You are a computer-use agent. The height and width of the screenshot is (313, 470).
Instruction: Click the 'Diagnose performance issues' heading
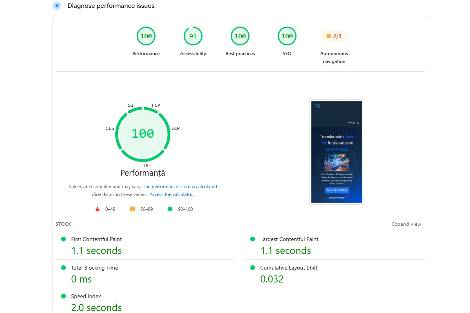pyautogui.click(x=111, y=6)
